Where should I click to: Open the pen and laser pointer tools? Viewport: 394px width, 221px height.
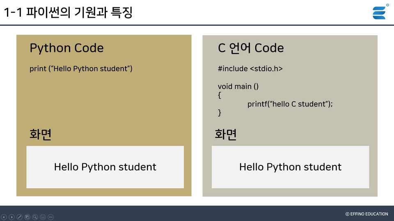[20, 217]
